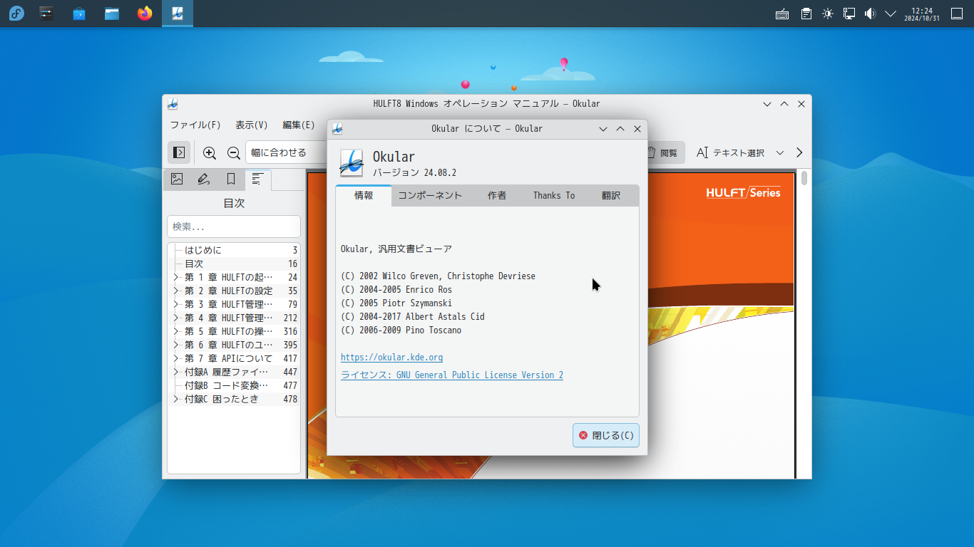Launch the Discover software store from the panel

point(79,14)
